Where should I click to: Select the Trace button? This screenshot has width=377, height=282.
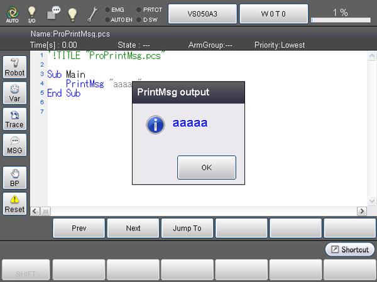pyautogui.click(x=14, y=119)
